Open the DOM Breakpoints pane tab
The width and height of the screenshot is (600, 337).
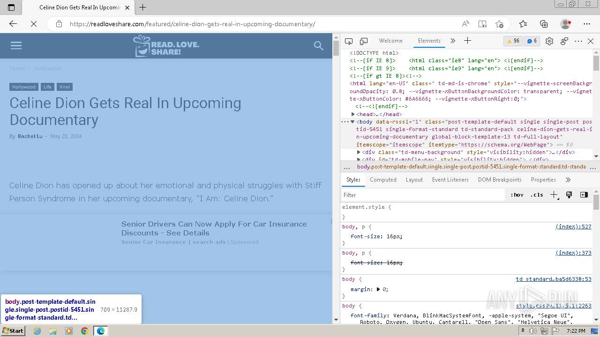pyautogui.click(x=500, y=180)
